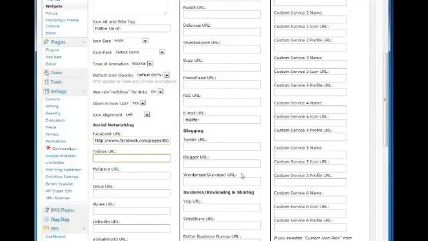Click the Yelp URL field

(222, 208)
